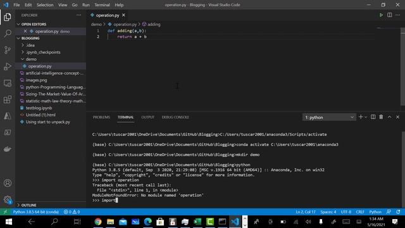This screenshot has width=405, height=228.
Task: Open Explorer views and more actions ellipsis
Action: coord(78,15)
